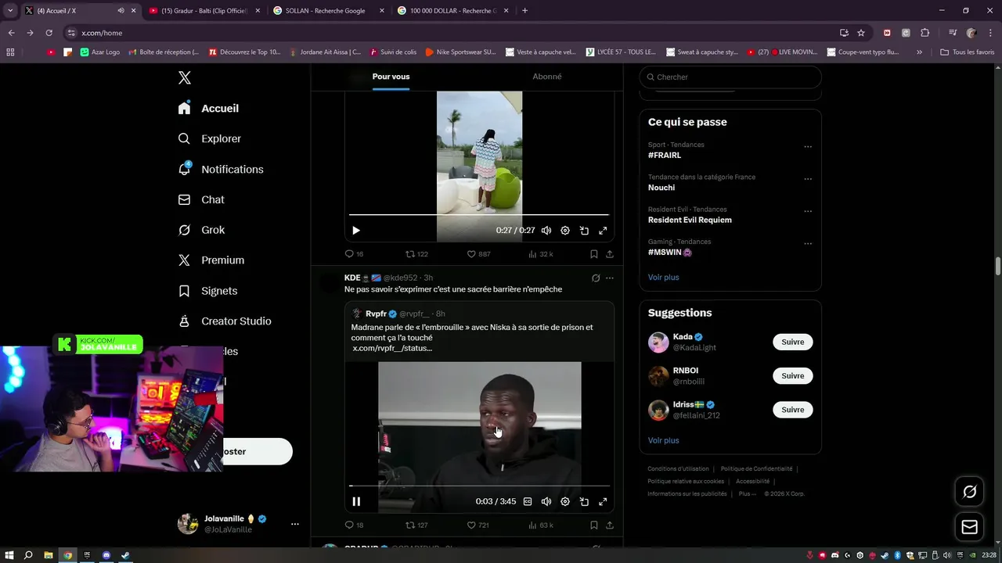The width and height of the screenshot is (1002, 563).
Task: Enter fullscreen on Madrane video
Action: tap(603, 502)
